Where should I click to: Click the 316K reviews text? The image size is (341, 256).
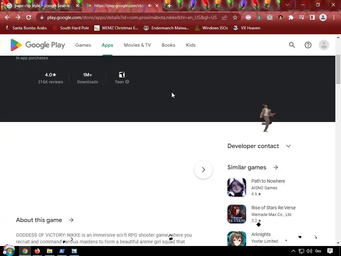51,82
